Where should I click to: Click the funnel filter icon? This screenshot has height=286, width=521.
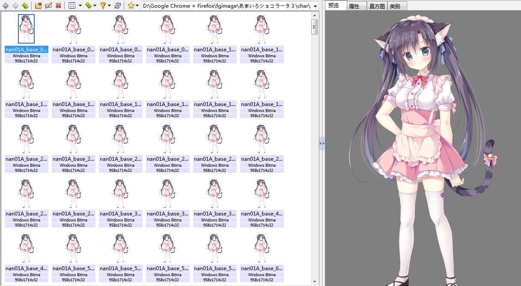[x=103, y=6]
